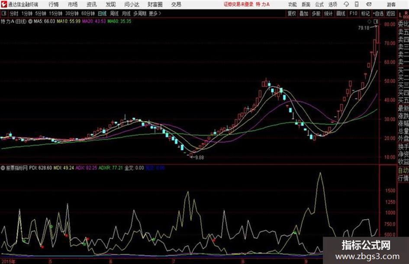The image size is (409, 264).
Task: Click the 金叉: 0.00 indicator value
Action: click(x=134, y=168)
